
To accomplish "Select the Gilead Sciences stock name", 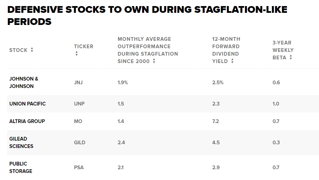I will pyautogui.click(x=21, y=142).
